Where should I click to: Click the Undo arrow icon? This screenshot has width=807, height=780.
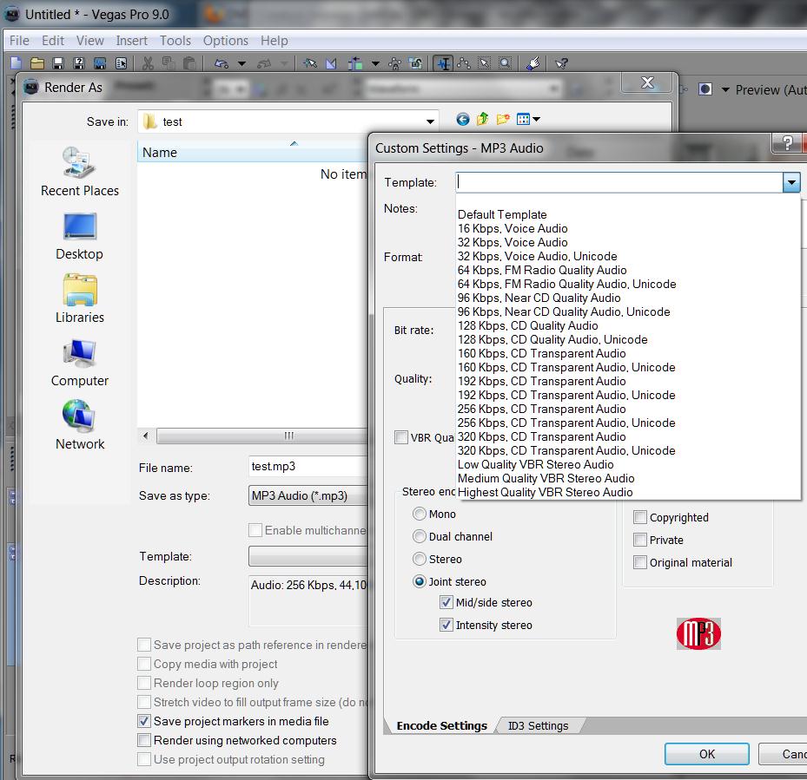[222, 63]
